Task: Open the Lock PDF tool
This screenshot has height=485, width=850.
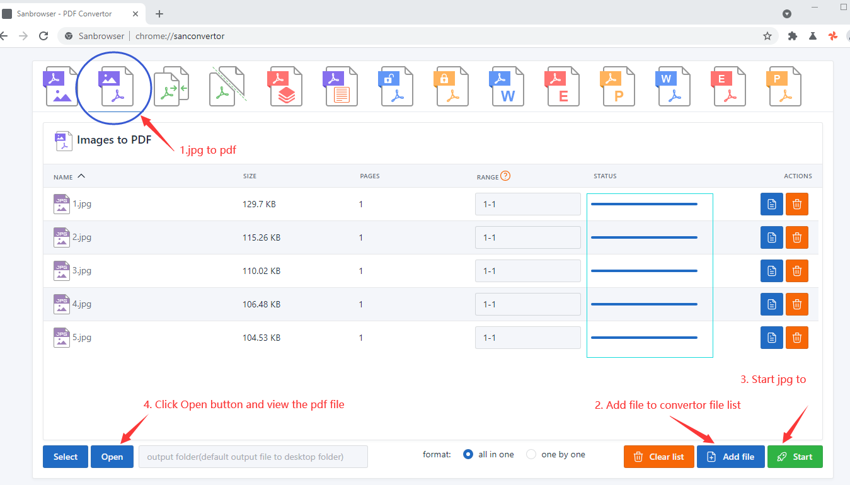Action: pos(452,85)
